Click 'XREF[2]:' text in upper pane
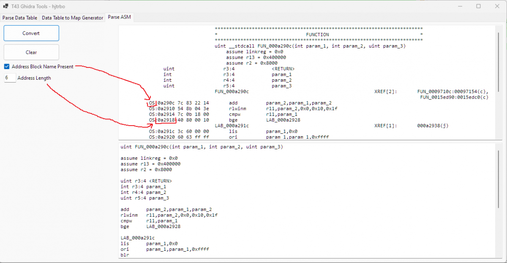Image resolution: width=507 pixels, height=263 pixels. 386,91
